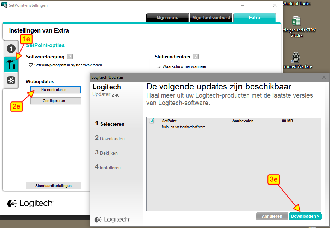Click the Nu controleren button
The width and height of the screenshot is (330, 228).
click(55, 90)
